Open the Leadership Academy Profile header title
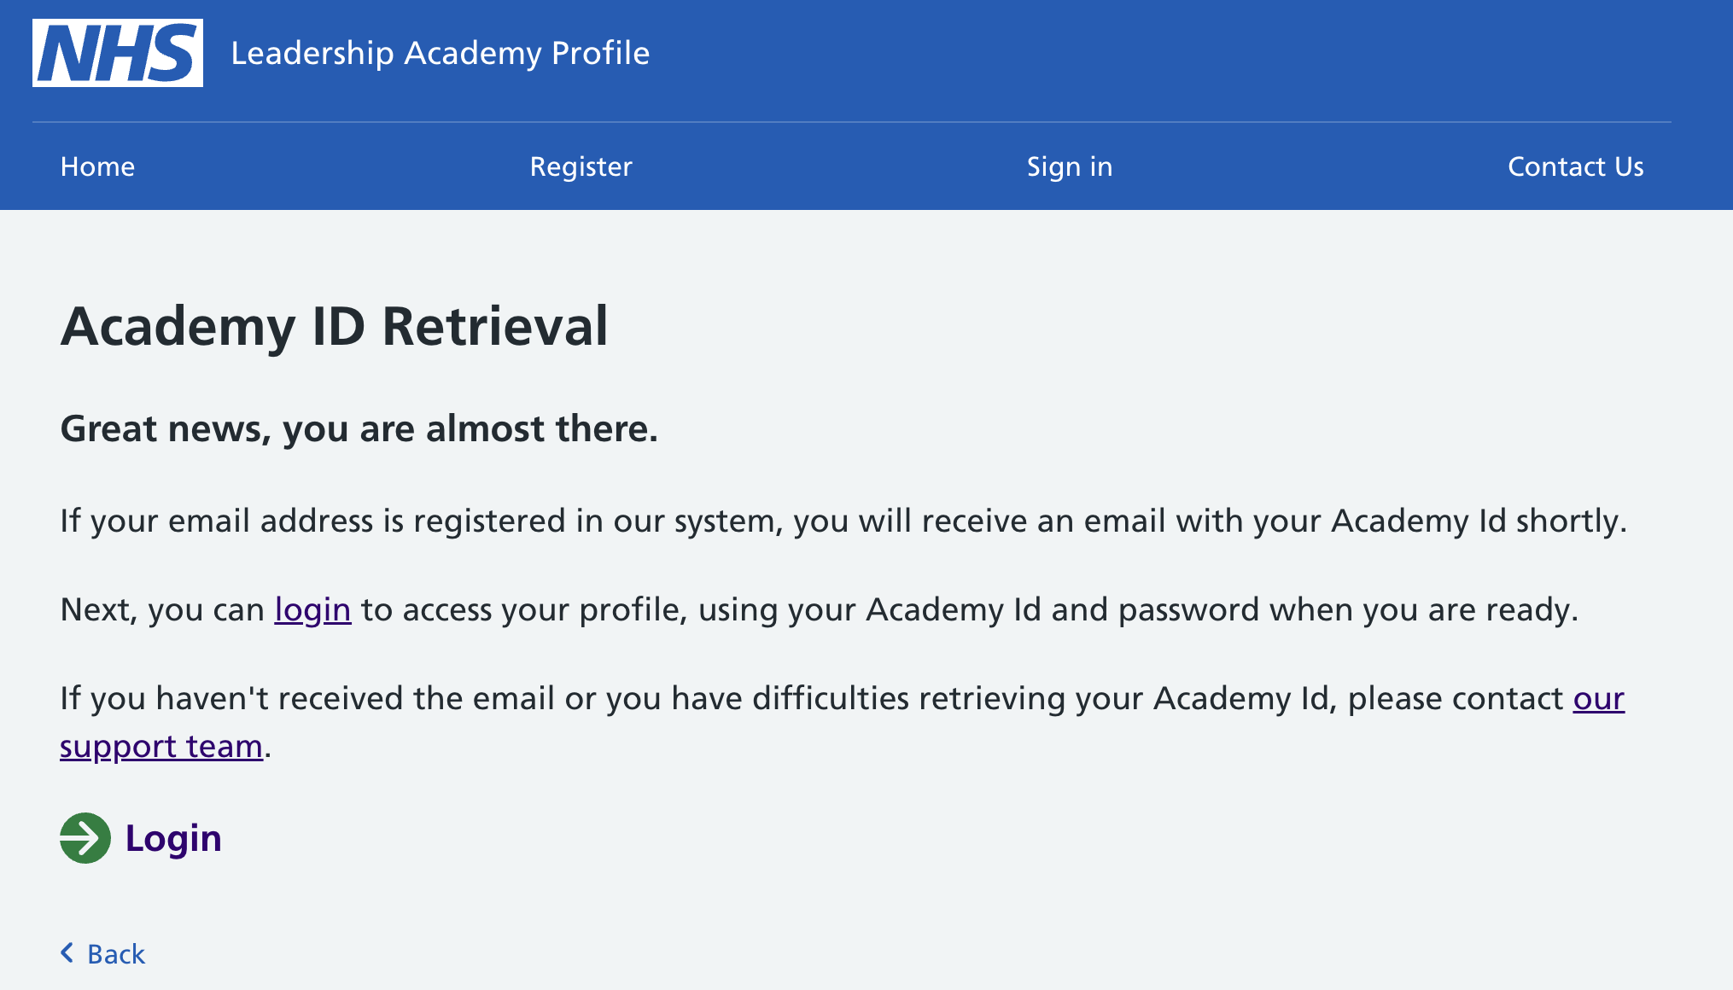The image size is (1733, 990). tap(441, 53)
